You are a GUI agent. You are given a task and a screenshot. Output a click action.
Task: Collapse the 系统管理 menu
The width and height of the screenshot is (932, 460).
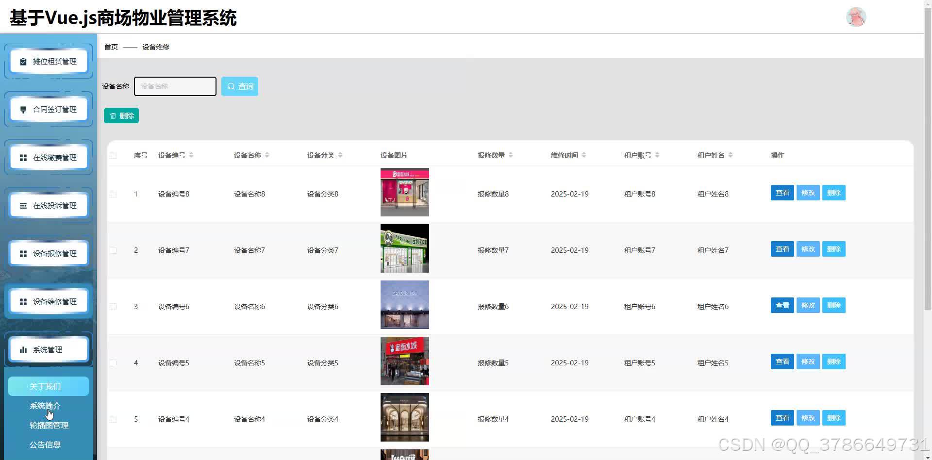49,350
